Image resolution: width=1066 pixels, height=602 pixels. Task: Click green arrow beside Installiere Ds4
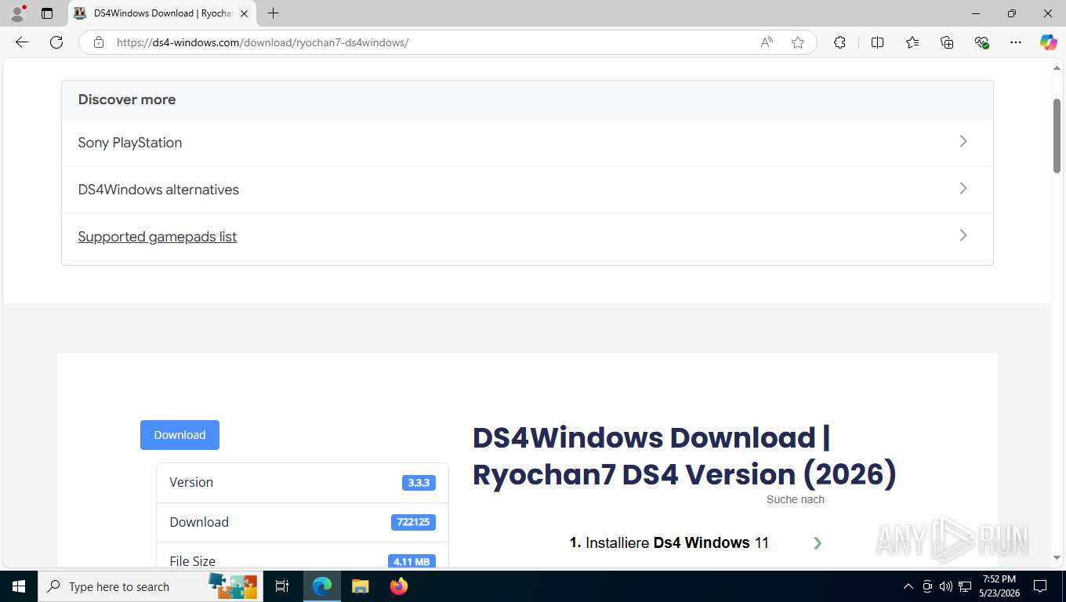tap(818, 542)
